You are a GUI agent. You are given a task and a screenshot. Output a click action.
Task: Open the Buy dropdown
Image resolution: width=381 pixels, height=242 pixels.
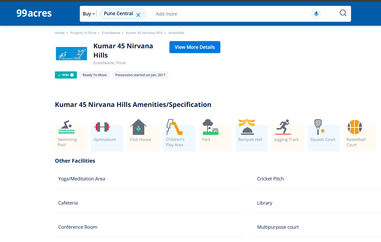89,14
